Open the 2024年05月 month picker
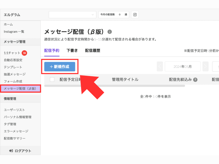219x164 pixels. pos(183,66)
